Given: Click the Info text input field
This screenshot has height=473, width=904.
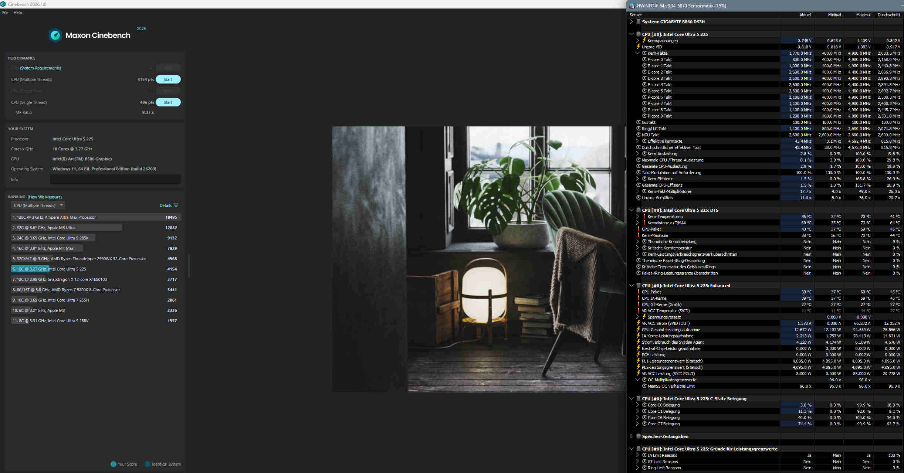Looking at the screenshot, I should [115, 180].
